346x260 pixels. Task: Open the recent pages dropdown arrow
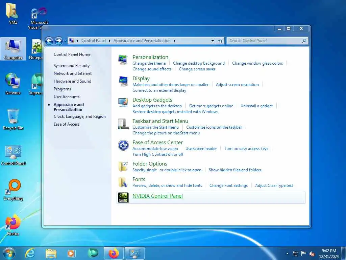(x=65, y=41)
